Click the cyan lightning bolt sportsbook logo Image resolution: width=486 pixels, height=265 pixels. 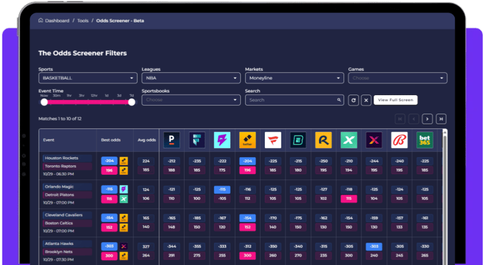(x=222, y=140)
